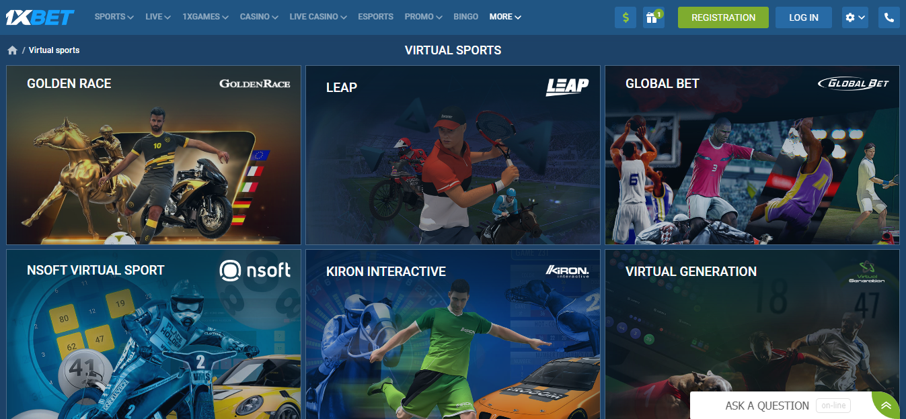Expand the Sports menu
The height and width of the screenshot is (419, 906).
coord(114,17)
